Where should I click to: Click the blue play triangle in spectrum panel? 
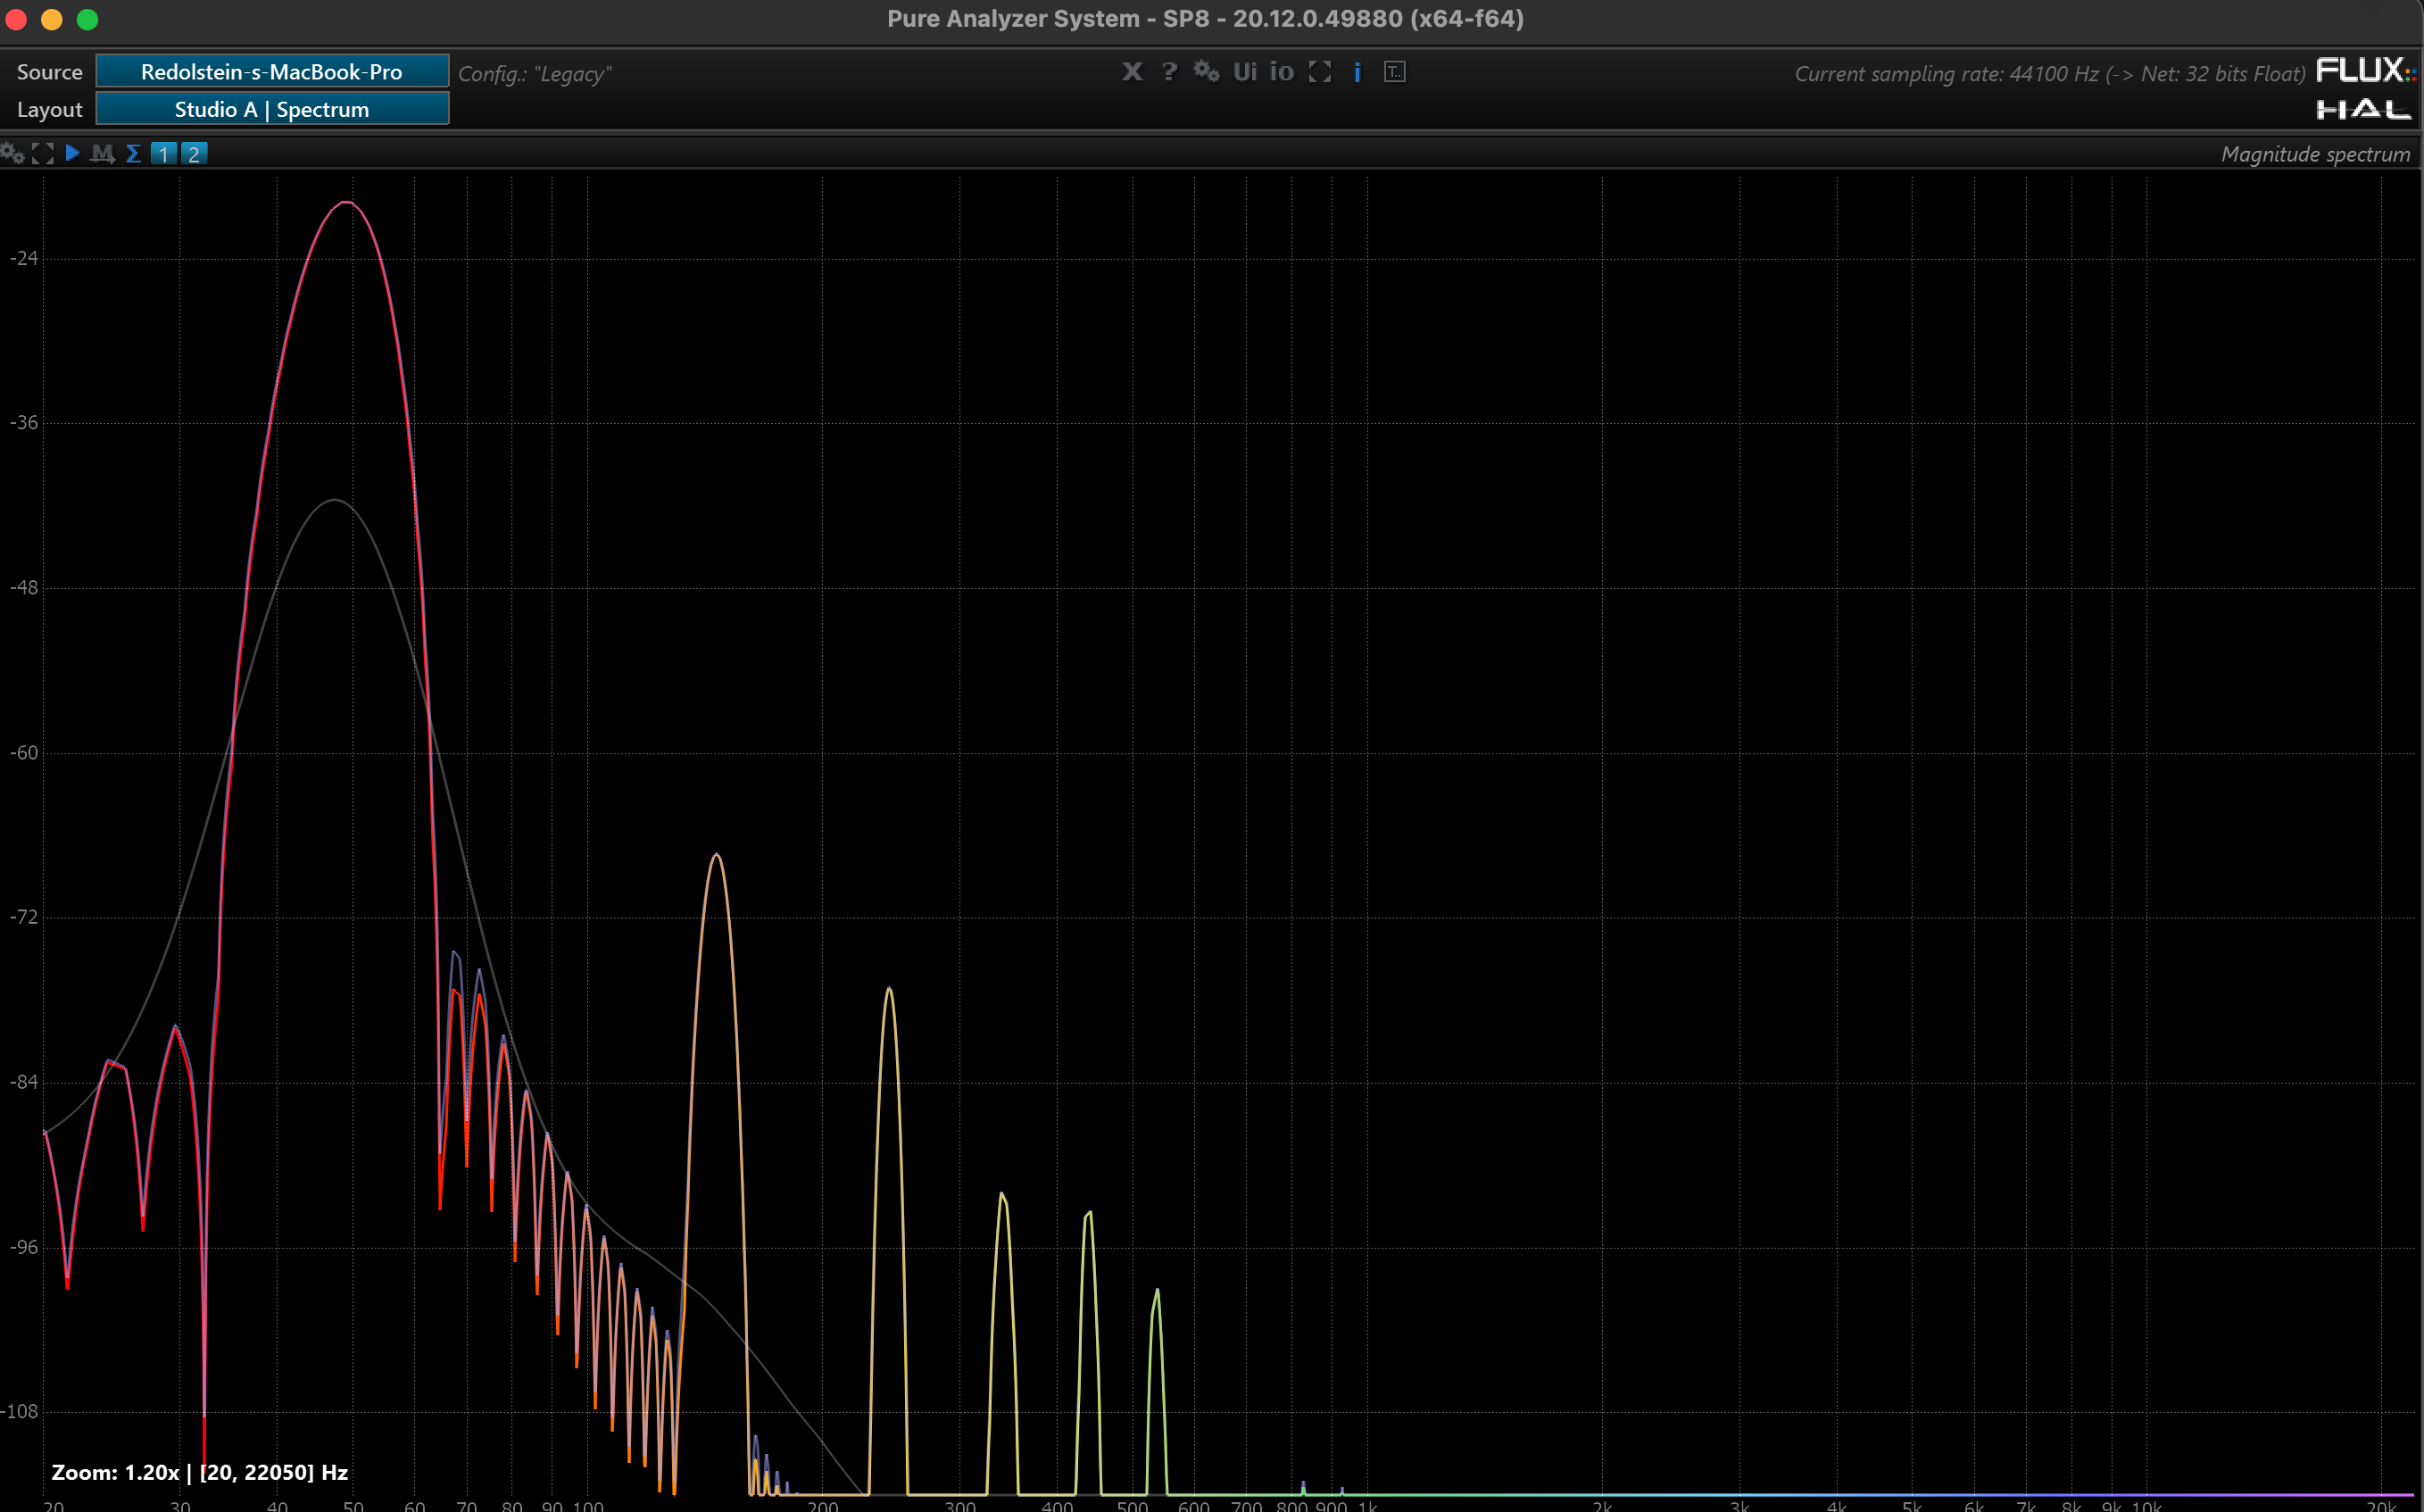coord(72,153)
